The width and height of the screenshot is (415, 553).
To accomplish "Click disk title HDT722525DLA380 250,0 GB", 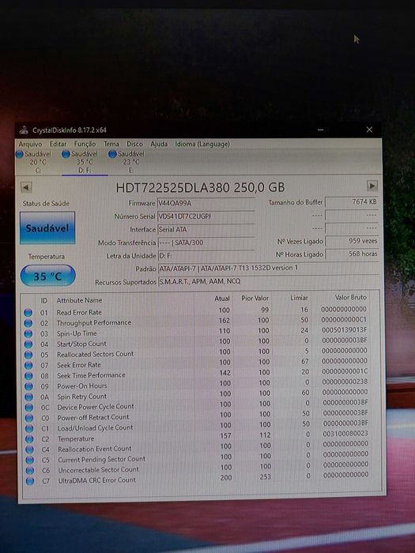I will pos(200,187).
